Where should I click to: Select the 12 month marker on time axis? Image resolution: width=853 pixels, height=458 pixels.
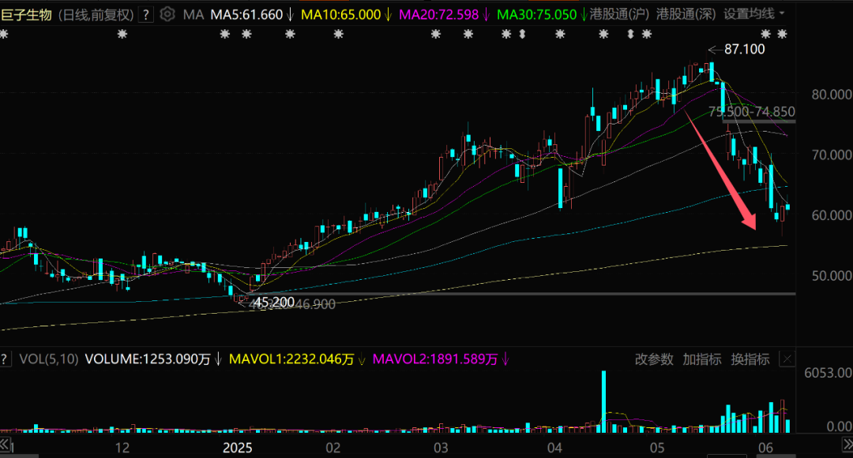(x=122, y=448)
